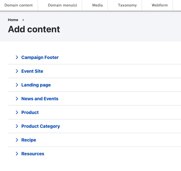Navigate to Home via breadcrumb

pos(13,20)
